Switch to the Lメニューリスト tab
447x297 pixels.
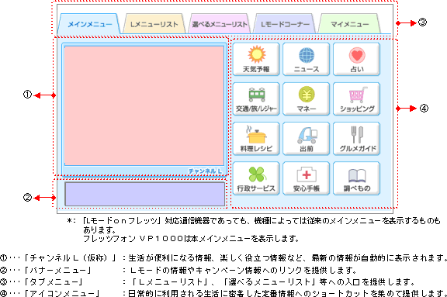pos(154,24)
